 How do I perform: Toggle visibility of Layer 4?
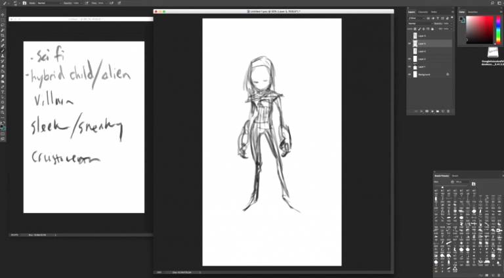[410, 59]
